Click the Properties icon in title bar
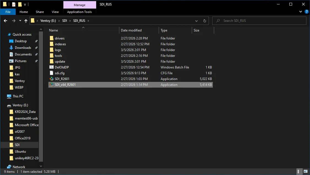 (x=14, y=4)
